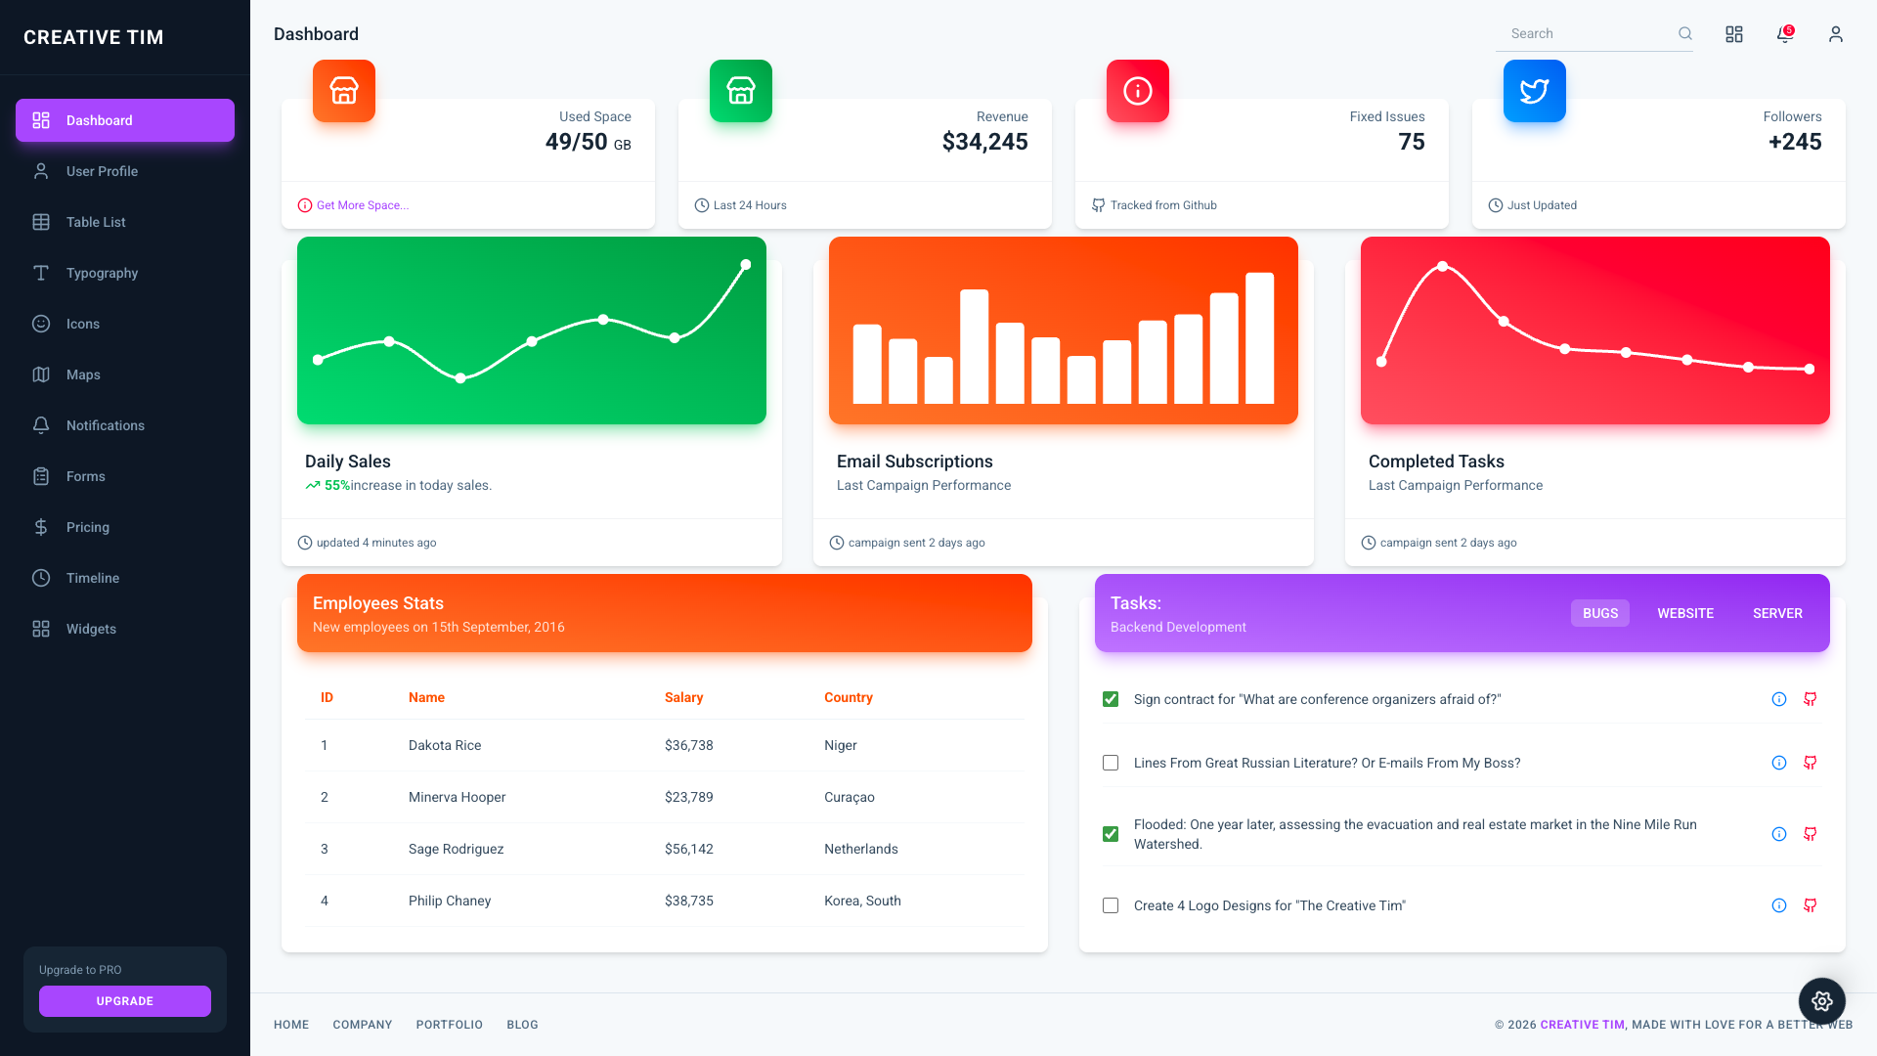
Task: Click the search magnifier icon
Action: pos(1684,33)
